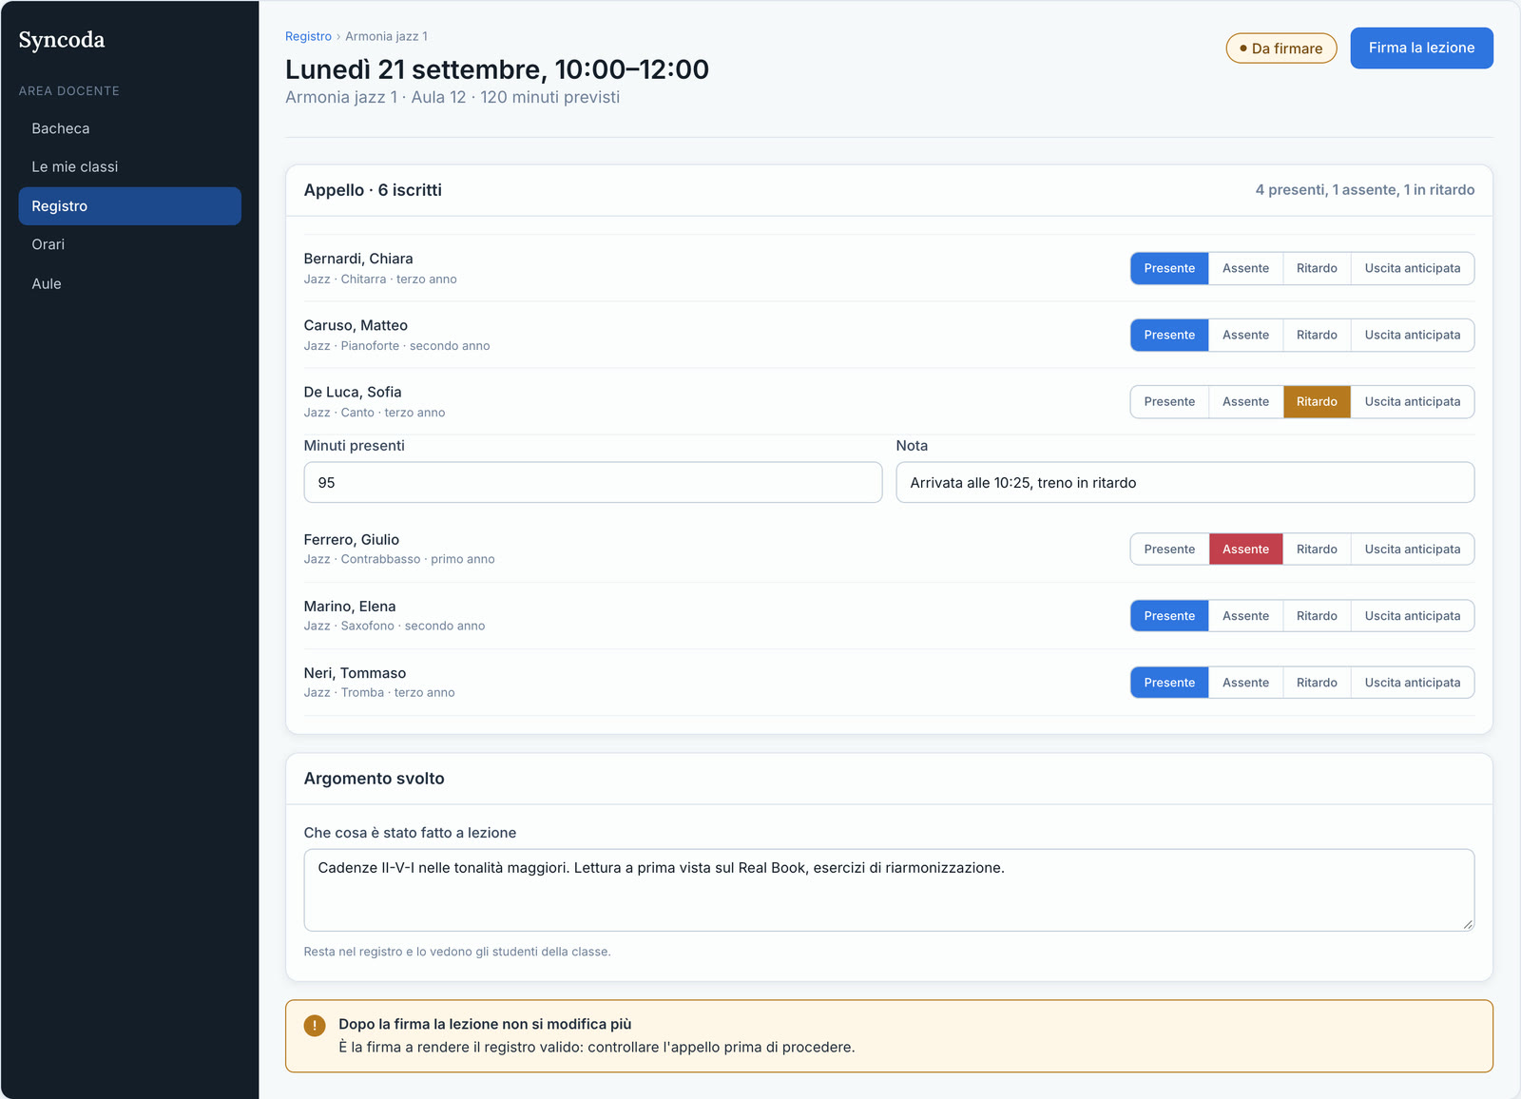Mark Bernardi, Chiara as Presente
Screen dimensions: 1521x1099
pos(1169,268)
